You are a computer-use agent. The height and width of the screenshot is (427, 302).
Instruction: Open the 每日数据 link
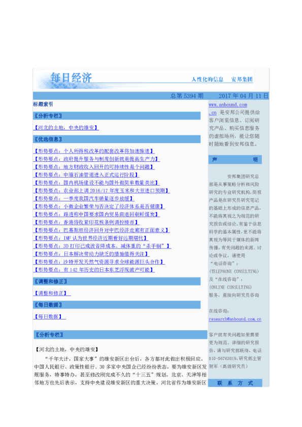point(49,316)
